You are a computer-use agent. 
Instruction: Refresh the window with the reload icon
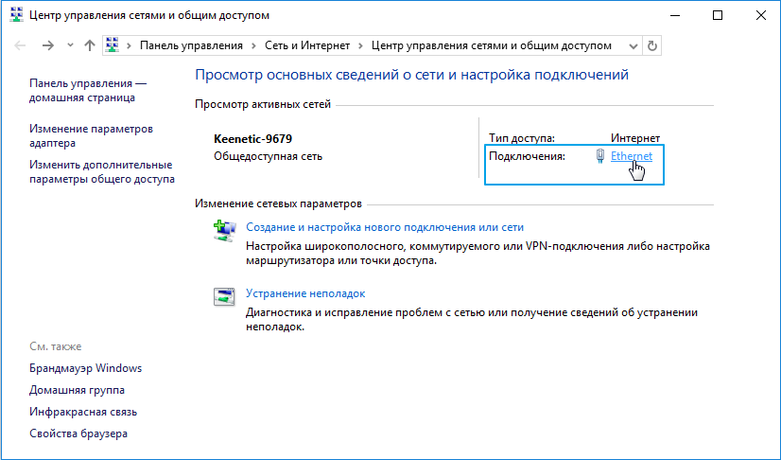[652, 45]
